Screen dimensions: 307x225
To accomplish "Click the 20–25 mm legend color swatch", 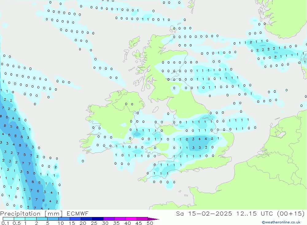I will (87, 219).
